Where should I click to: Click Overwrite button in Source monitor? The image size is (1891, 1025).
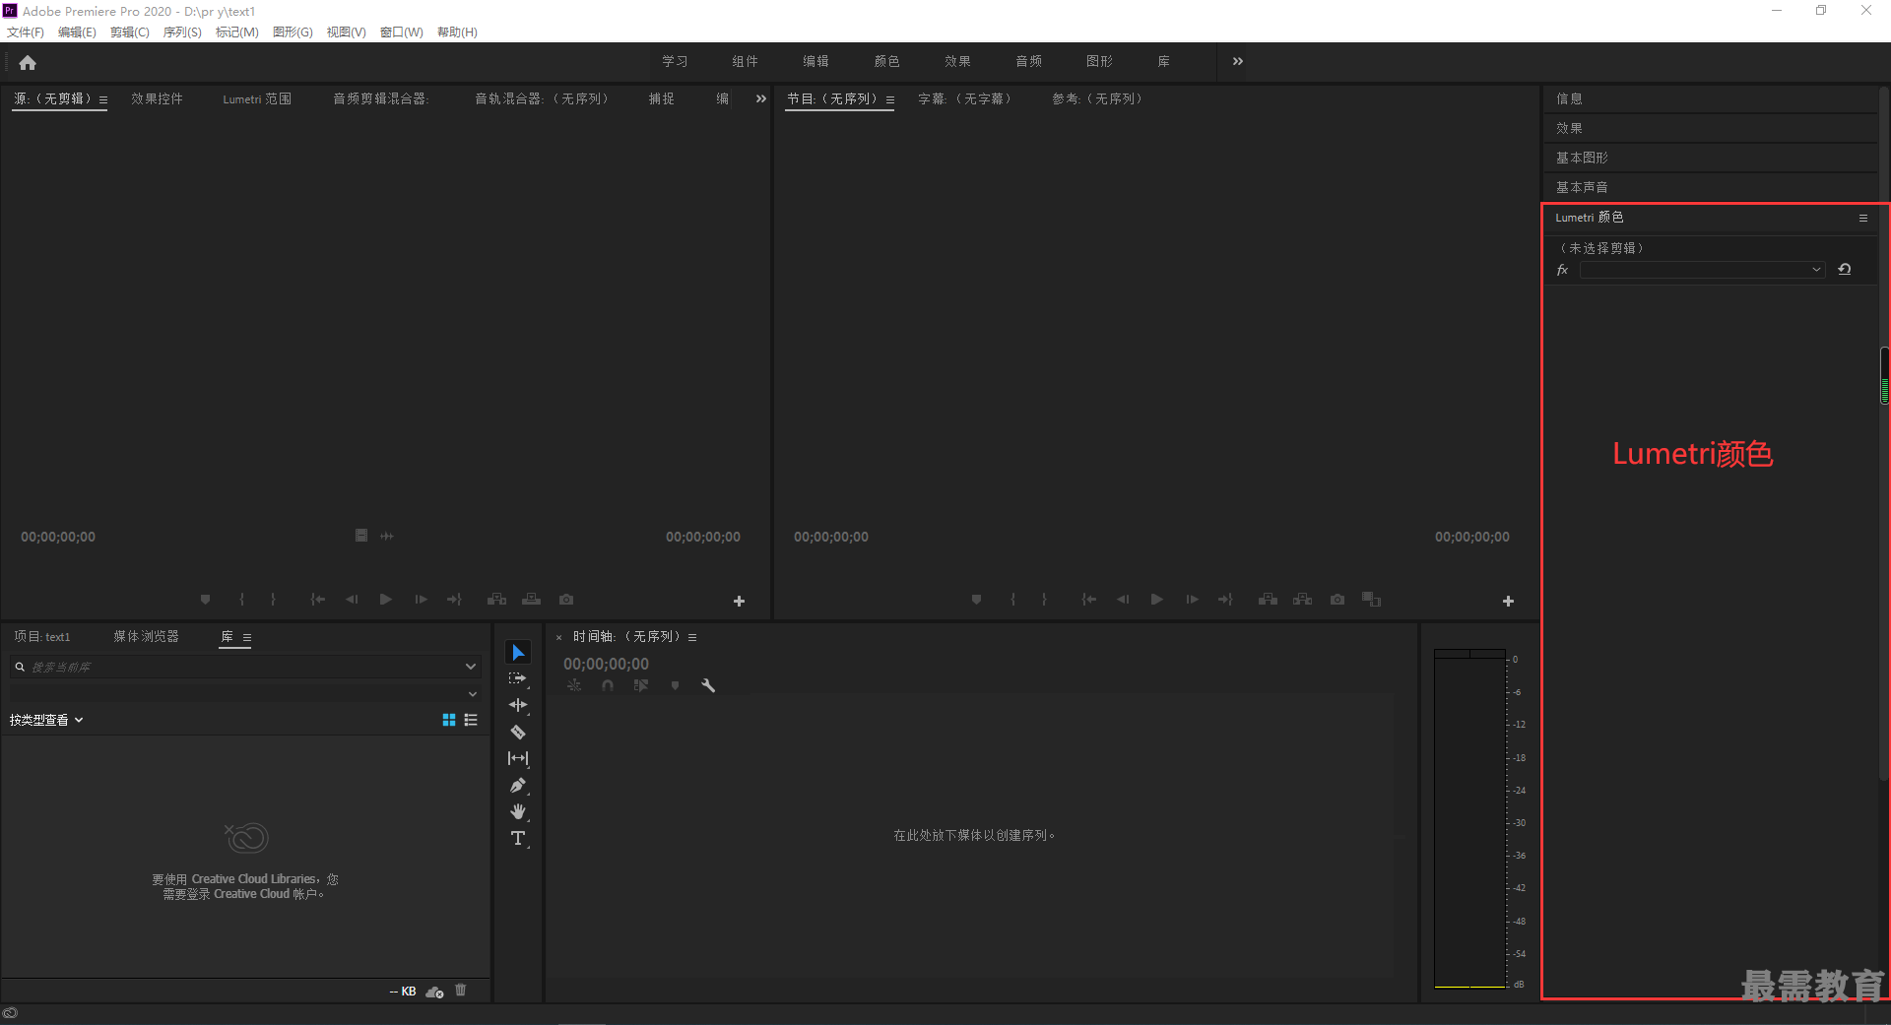(532, 599)
